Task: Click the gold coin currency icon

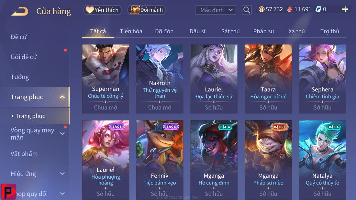Action: [261, 9]
